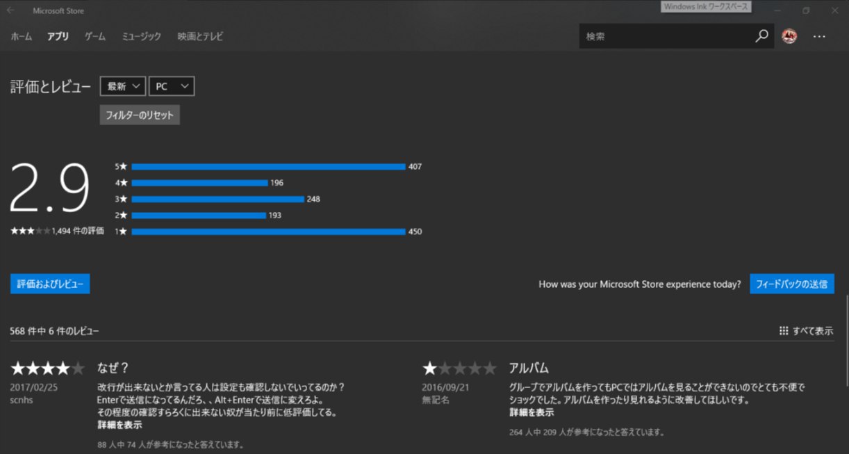Click the back arrow in title bar
The image size is (849, 454).
click(x=10, y=10)
